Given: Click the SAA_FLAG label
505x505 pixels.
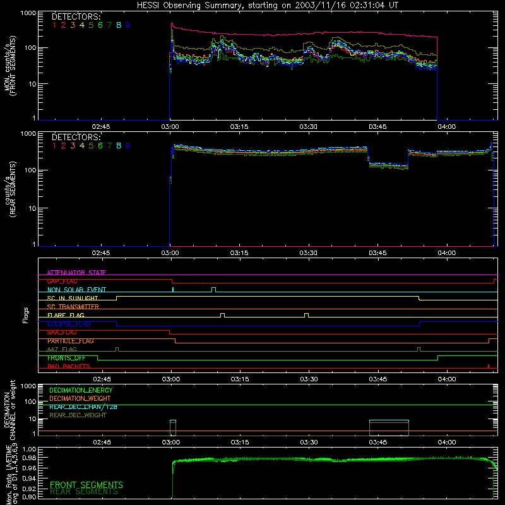Looking at the screenshot, I should 62,333.
